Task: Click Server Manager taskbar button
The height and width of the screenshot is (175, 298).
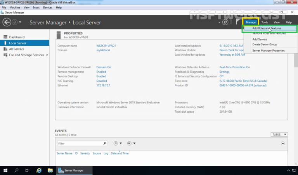Action: coord(74,170)
